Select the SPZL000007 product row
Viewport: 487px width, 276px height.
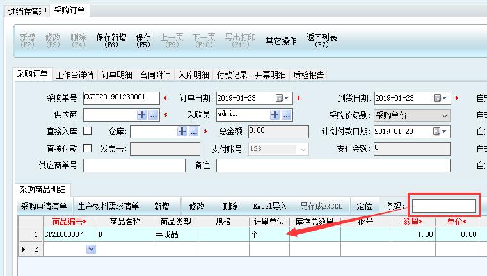(64, 234)
